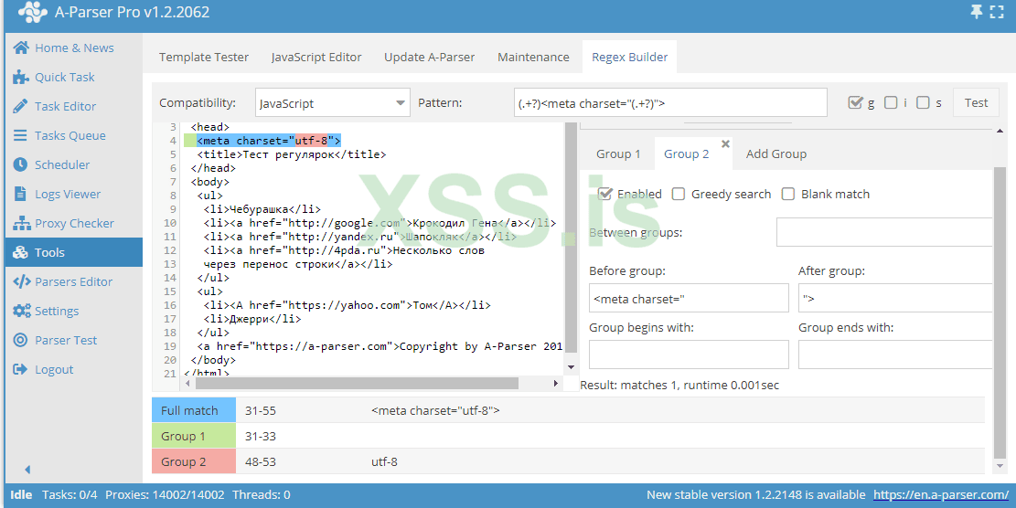Collapse sidebar with the left arrow
This screenshot has width=1016, height=508.
coord(27,470)
